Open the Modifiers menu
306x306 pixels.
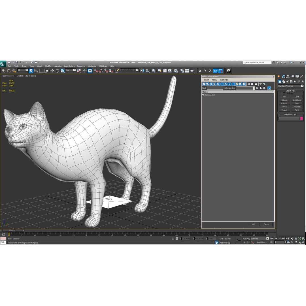[x=49, y=66]
